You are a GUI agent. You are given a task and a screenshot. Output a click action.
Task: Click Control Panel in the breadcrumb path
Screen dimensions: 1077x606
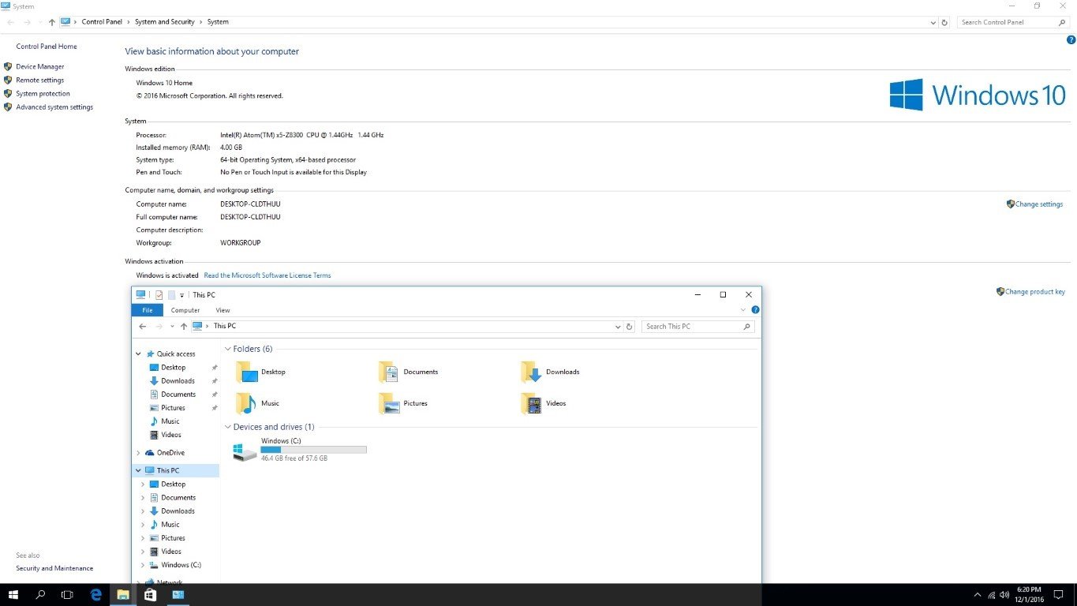click(x=102, y=22)
